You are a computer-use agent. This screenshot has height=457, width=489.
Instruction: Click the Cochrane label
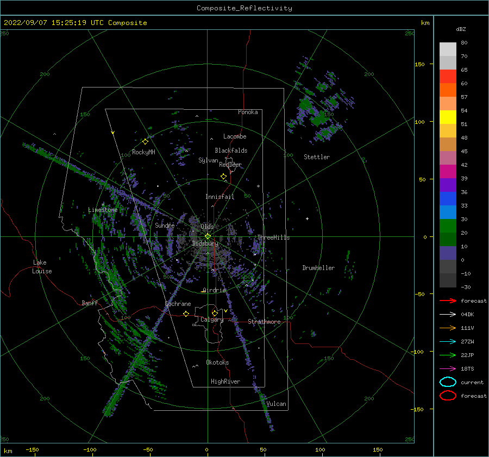[x=178, y=304]
